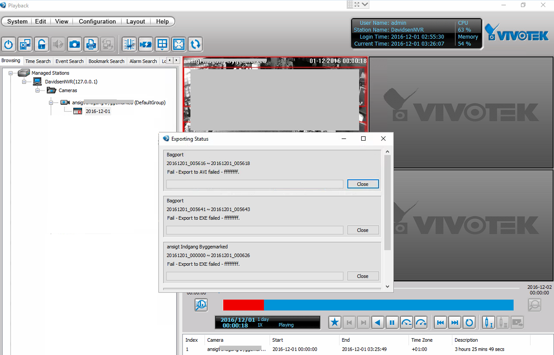Click the lock icon in toolbar
The height and width of the screenshot is (355, 554).
(x=41, y=44)
